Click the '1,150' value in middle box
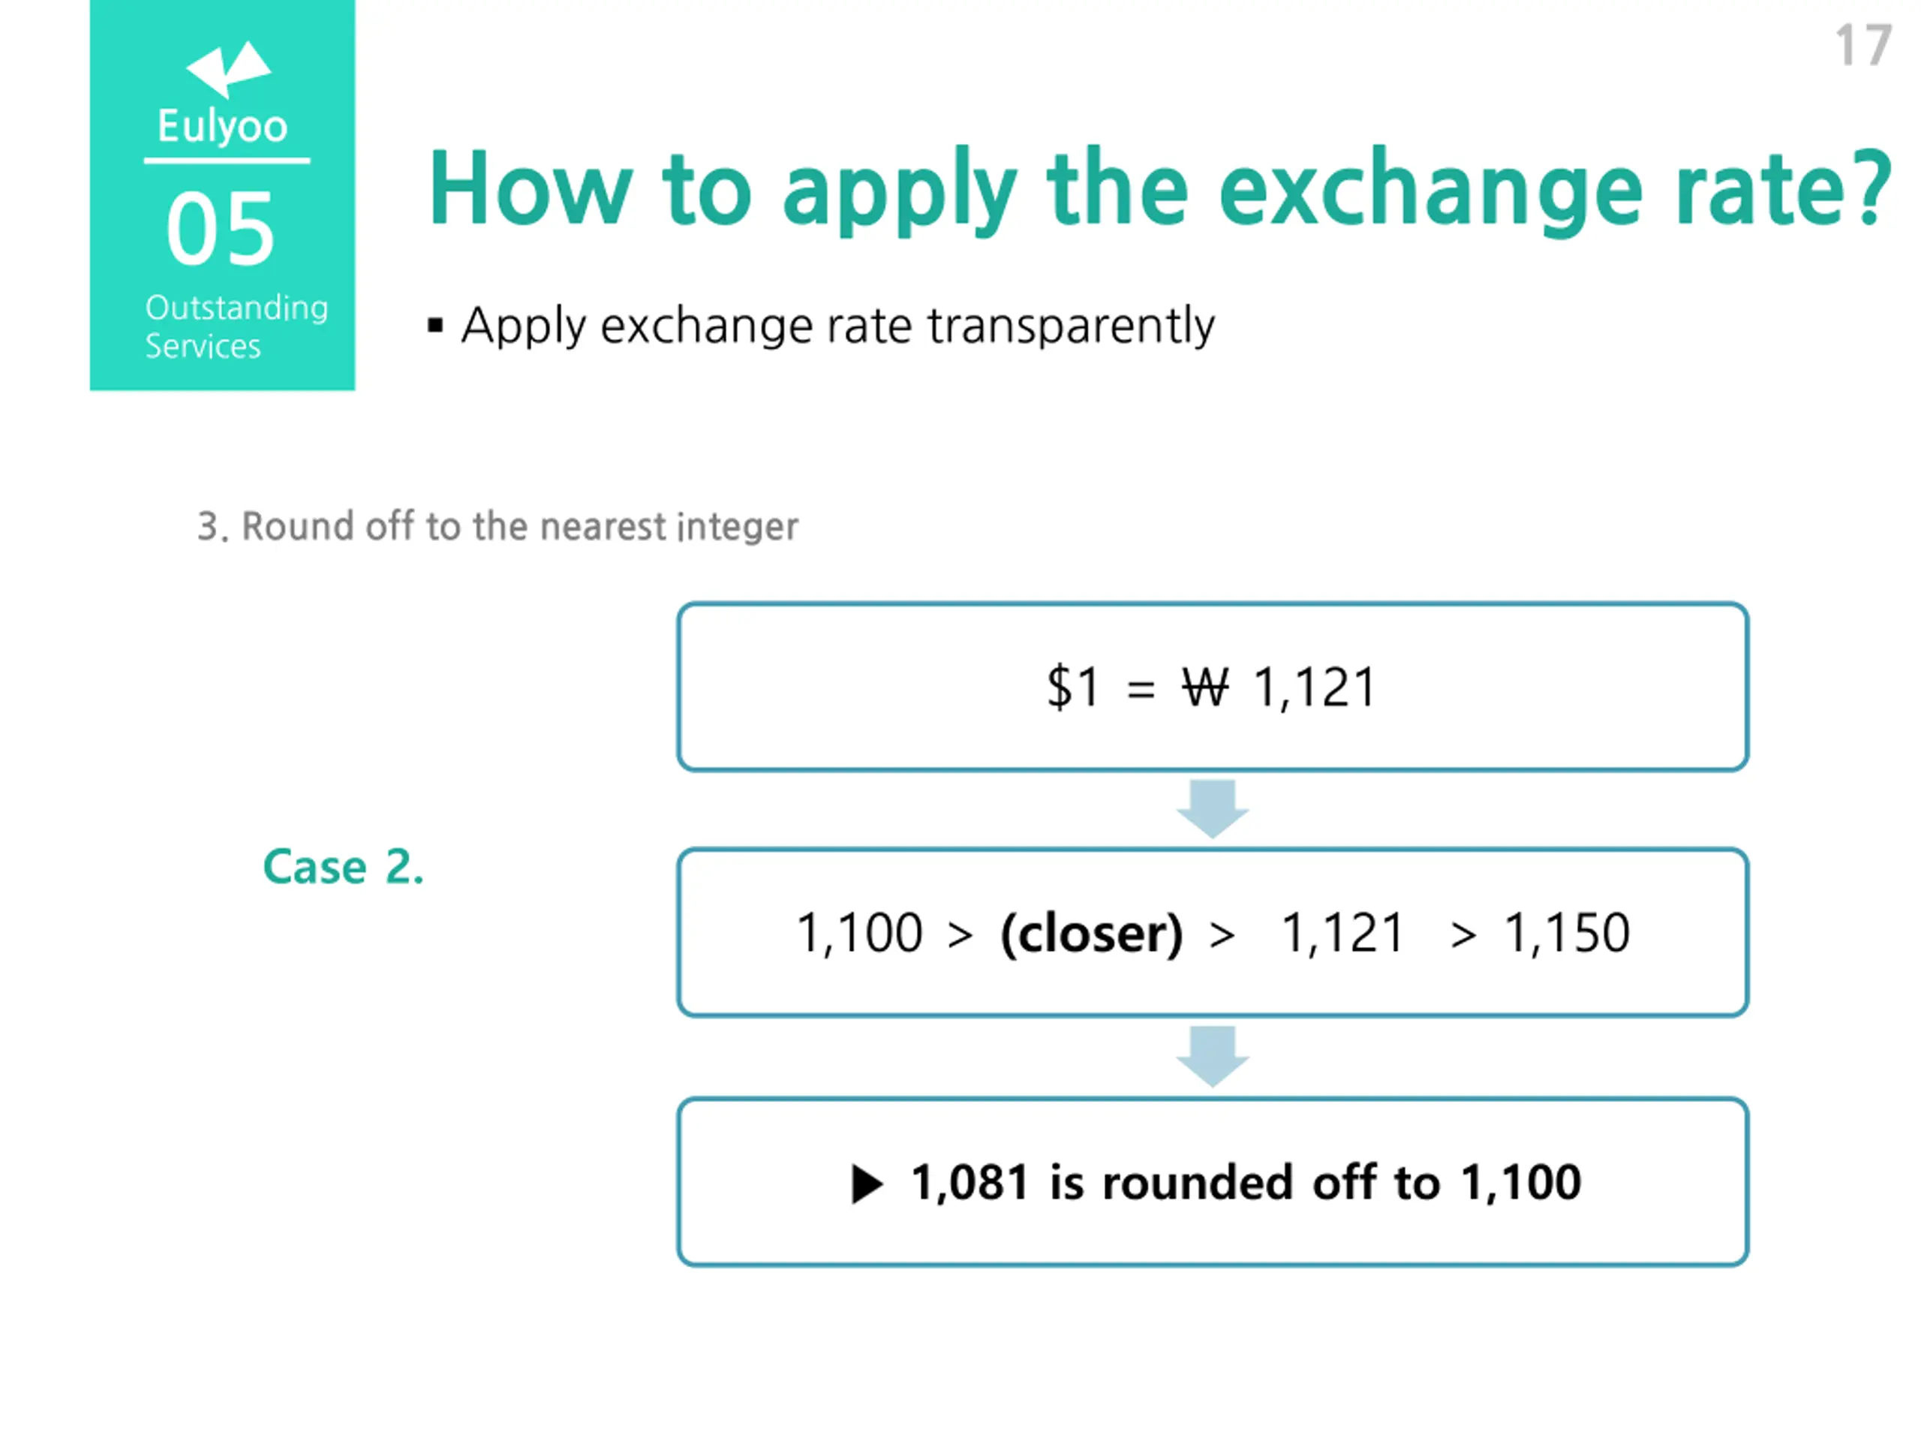Image resolution: width=1921 pixels, height=1441 pixels. 1567,934
